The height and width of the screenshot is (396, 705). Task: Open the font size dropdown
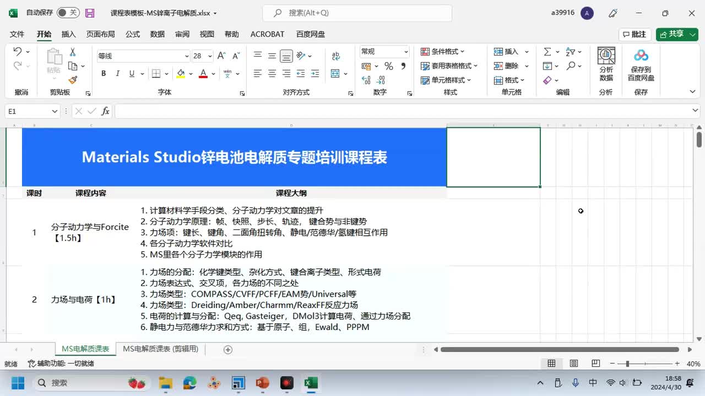click(211, 56)
